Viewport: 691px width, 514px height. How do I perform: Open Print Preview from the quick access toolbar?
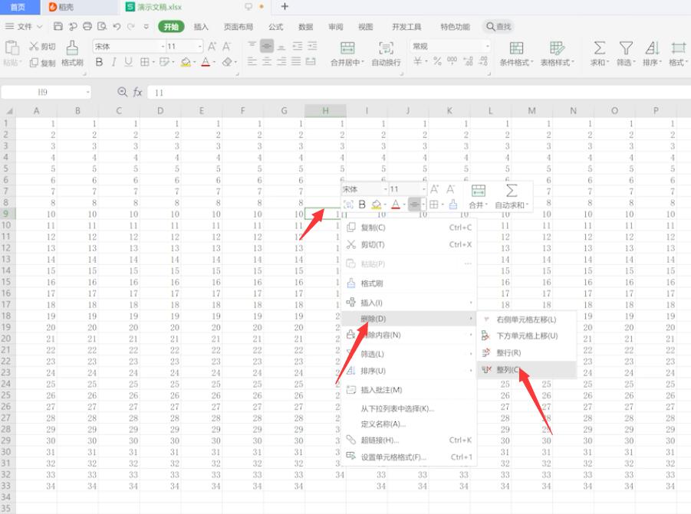[x=102, y=26]
